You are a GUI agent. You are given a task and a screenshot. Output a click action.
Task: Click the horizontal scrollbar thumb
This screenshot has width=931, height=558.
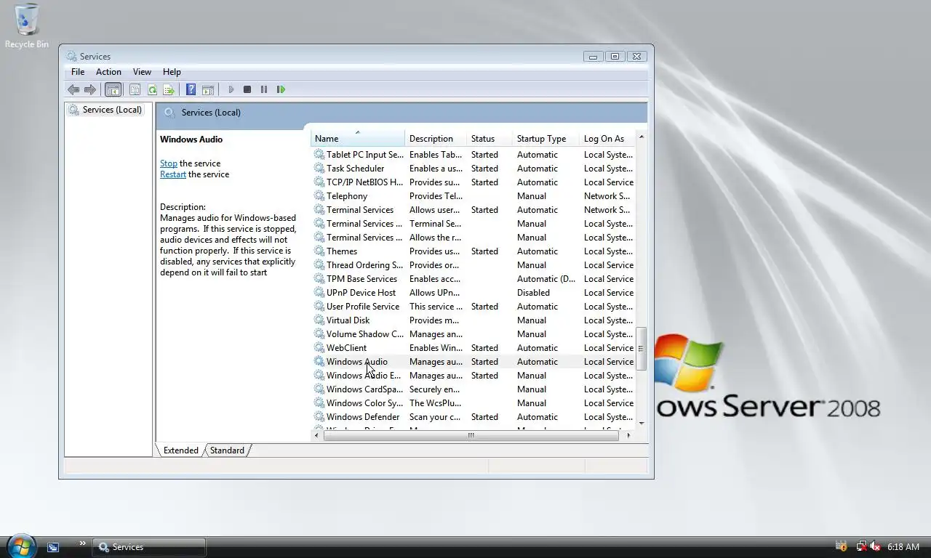(x=471, y=435)
